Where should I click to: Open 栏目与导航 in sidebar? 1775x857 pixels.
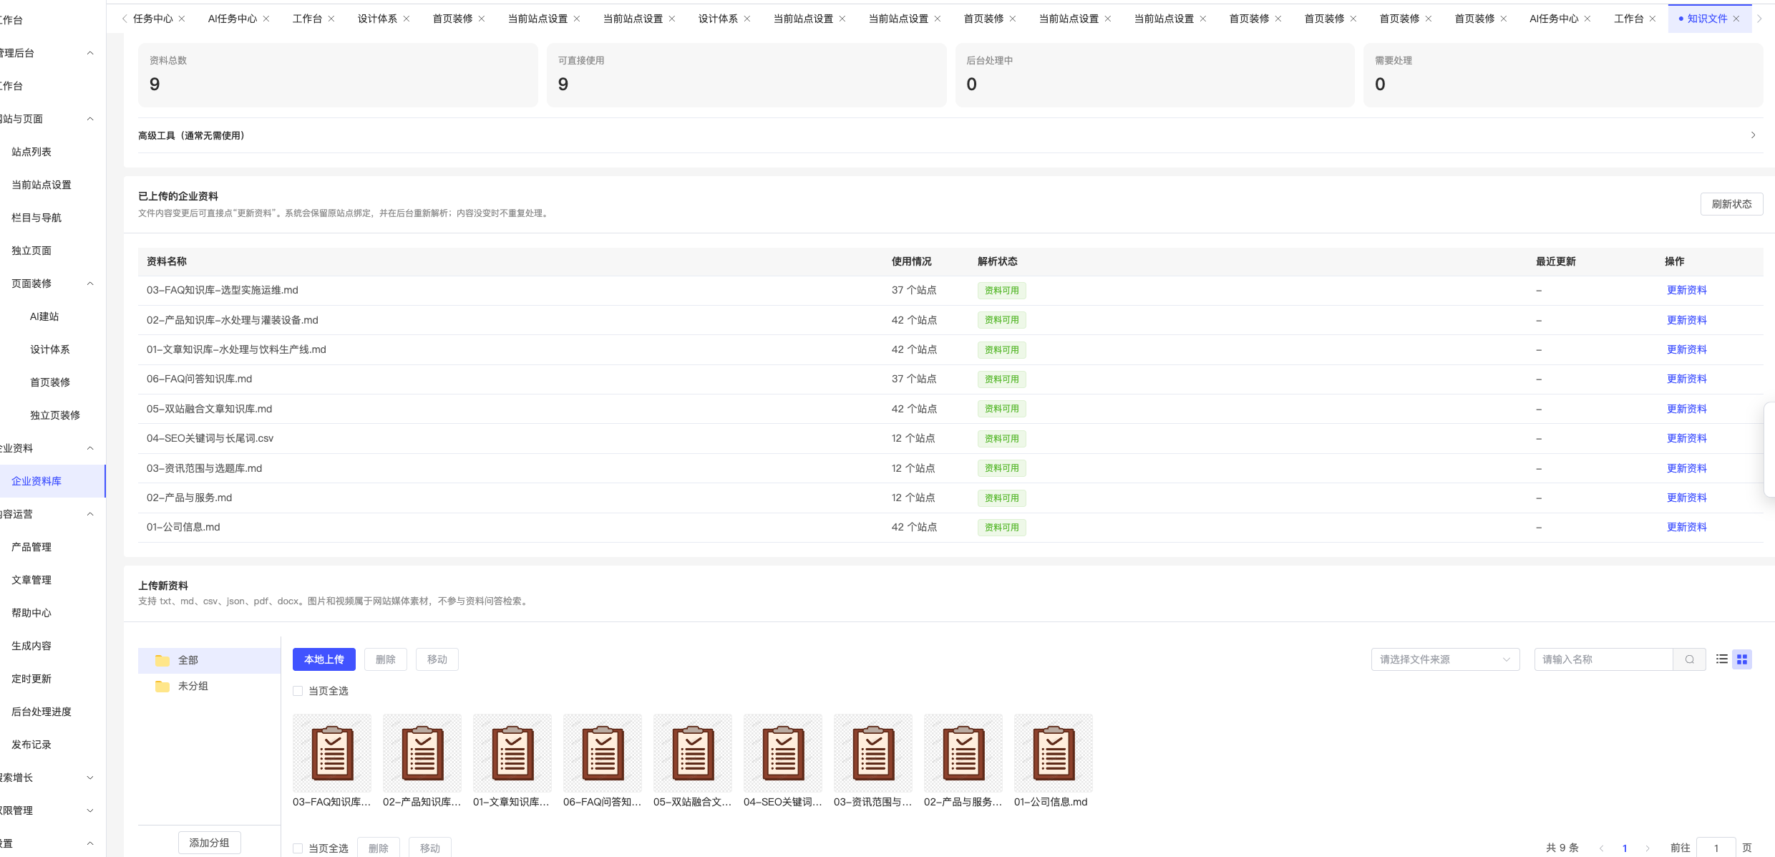[x=37, y=218]
